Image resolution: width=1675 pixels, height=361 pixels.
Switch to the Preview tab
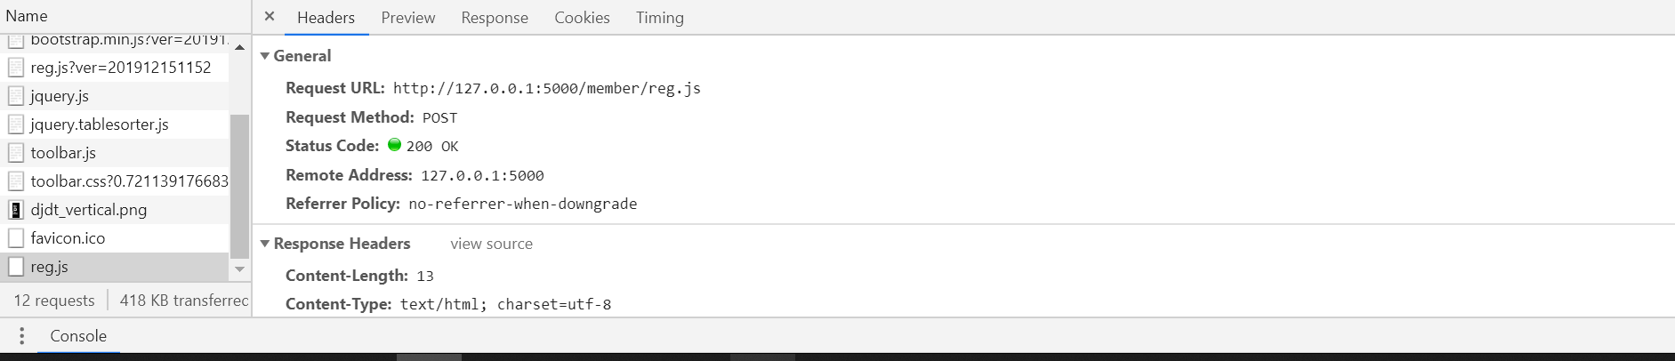[408, 18]
